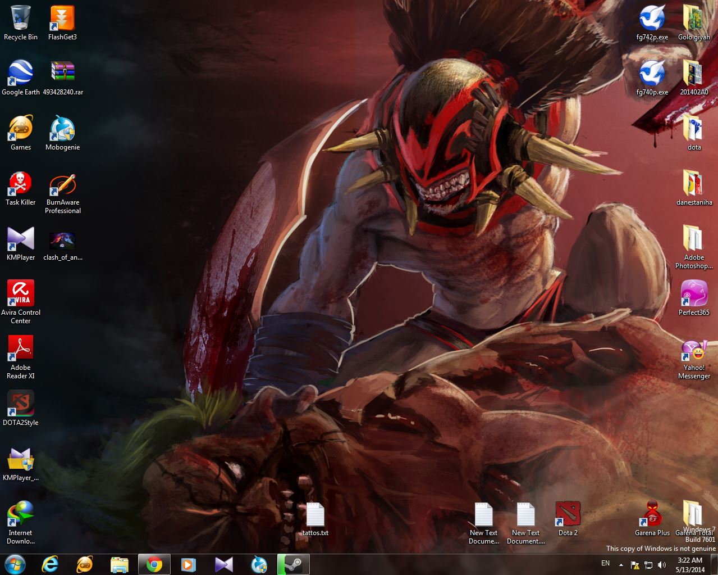Switch to Steam on the taskbar
The image size is (718, 575).
tap(294, 564)
